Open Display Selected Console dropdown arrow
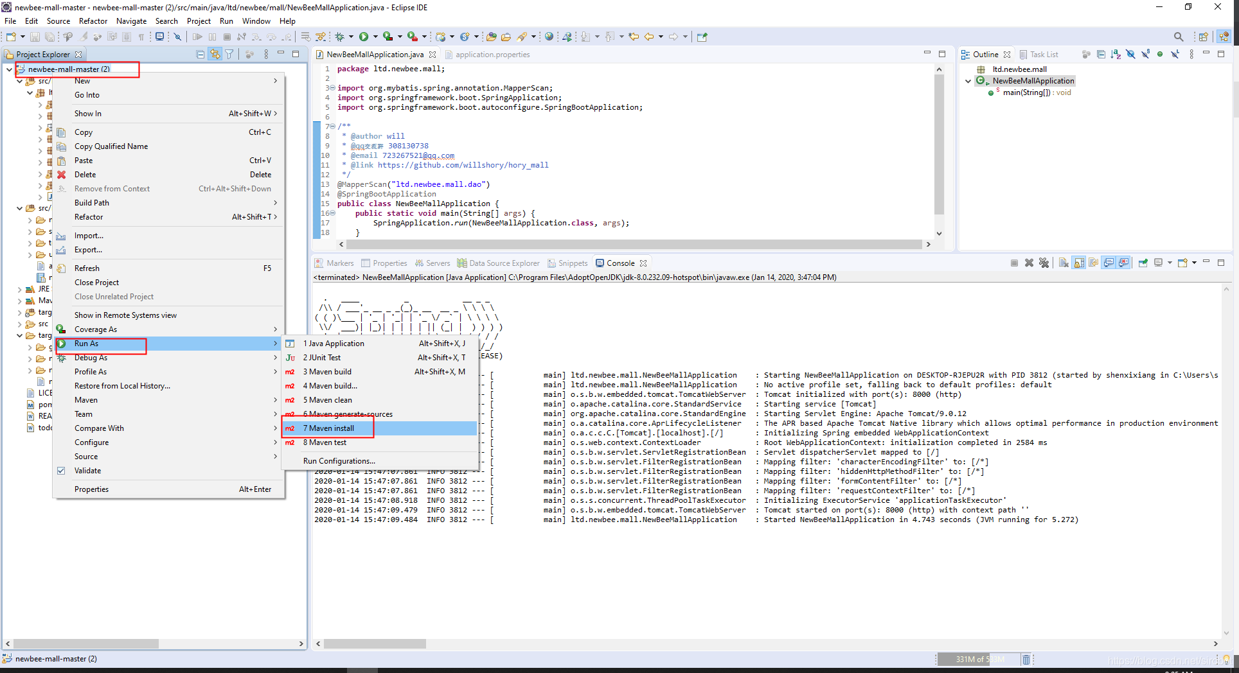 coord(1170,263)
